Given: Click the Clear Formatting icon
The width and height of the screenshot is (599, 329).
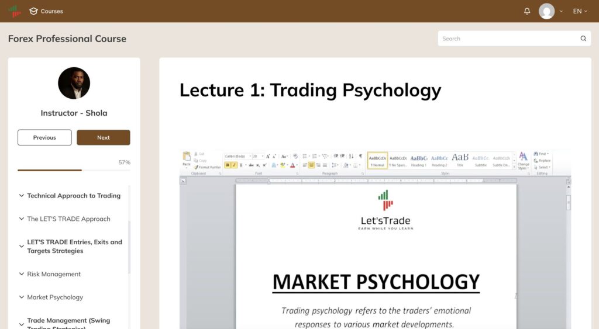Looking at the screenshot, I should (x=295, y=157).
